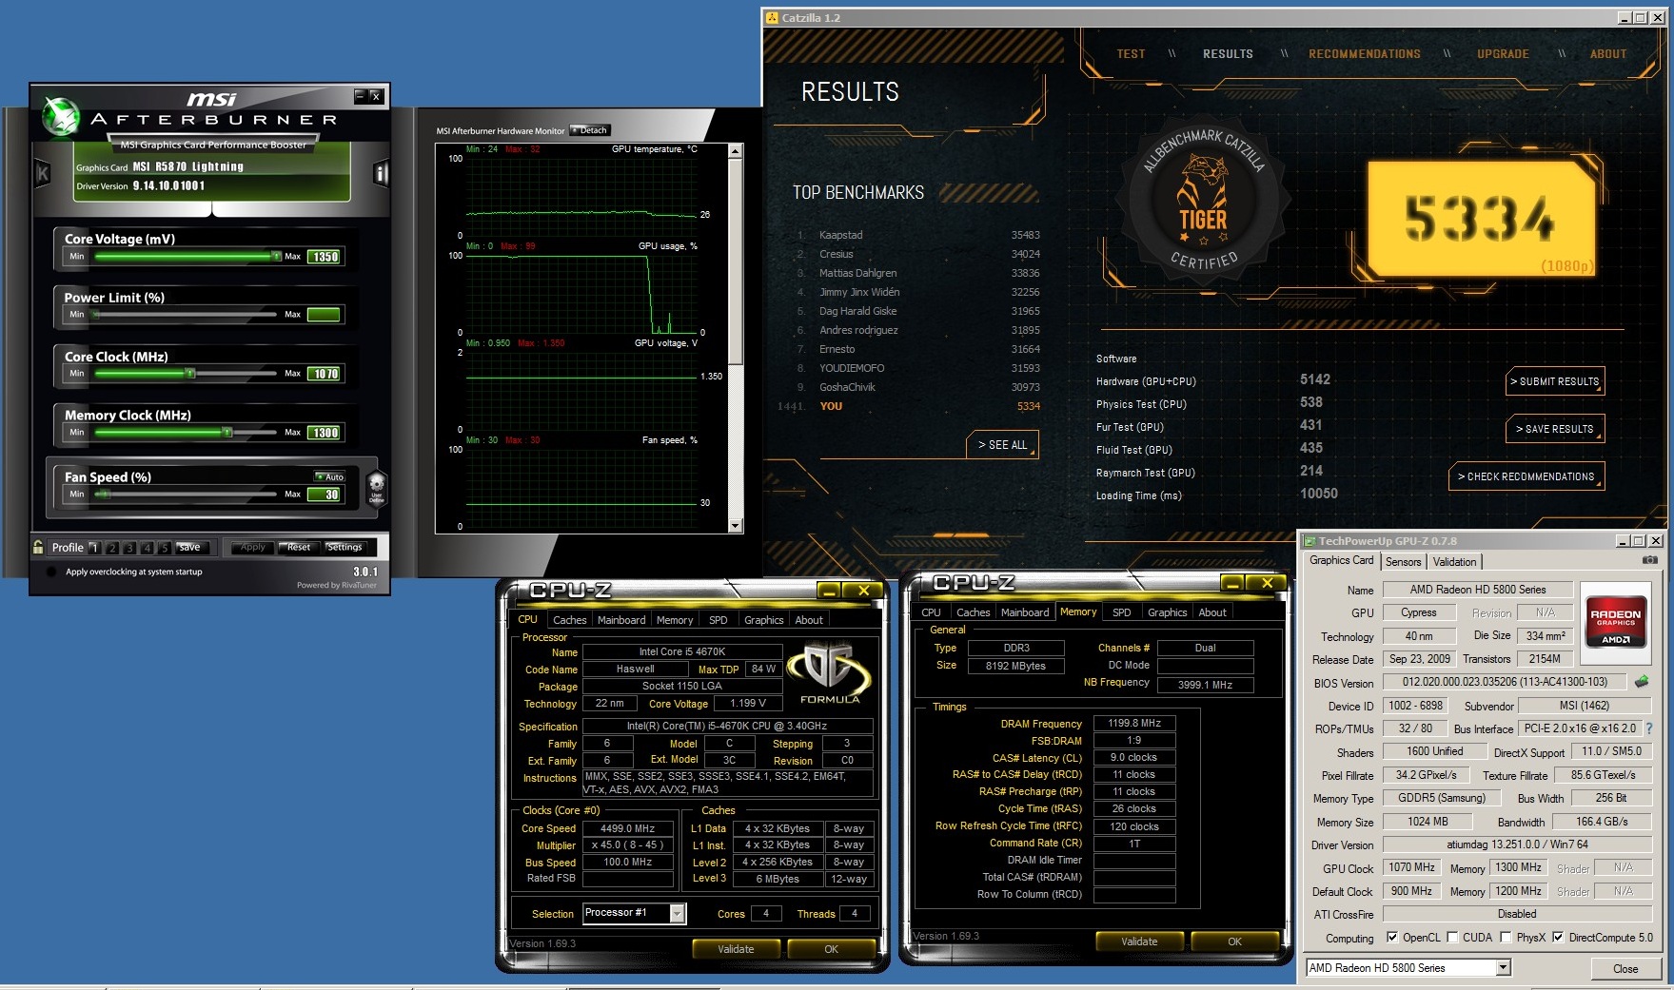Click SEE ALL top benchmarks
The image size is (1674, 990).
pos(1003,445)
